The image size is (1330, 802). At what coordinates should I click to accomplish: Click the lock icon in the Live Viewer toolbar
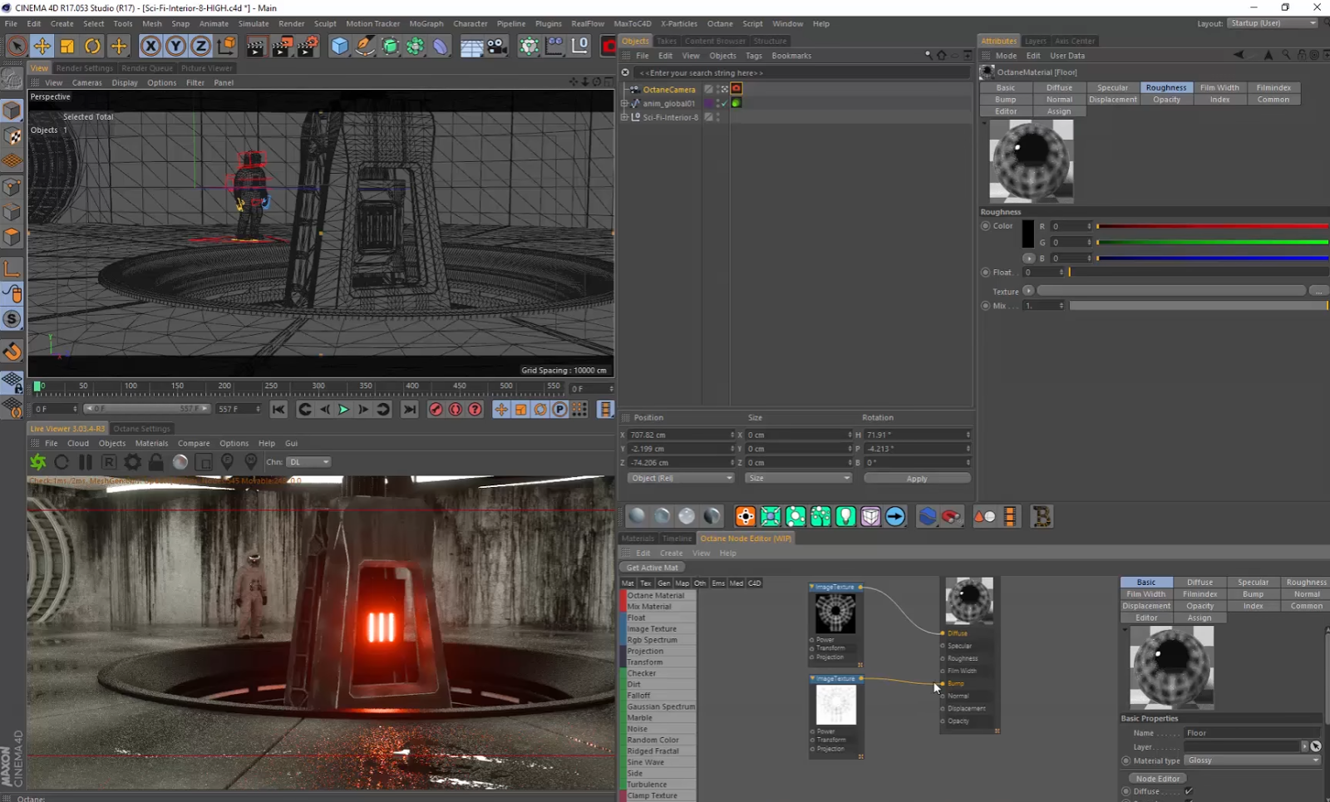[x=155, y=462]
